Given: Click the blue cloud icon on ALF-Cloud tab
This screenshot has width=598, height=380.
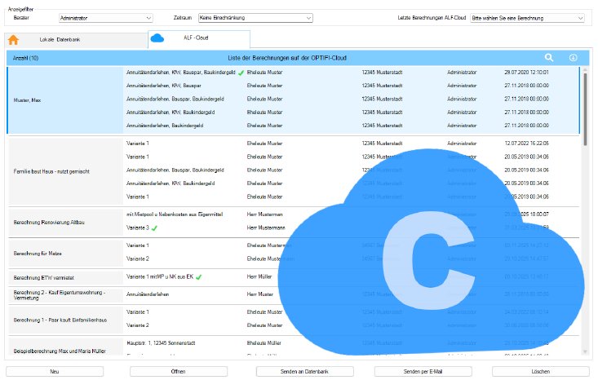Looking at the screenshot, I should (x=157, y=38).
